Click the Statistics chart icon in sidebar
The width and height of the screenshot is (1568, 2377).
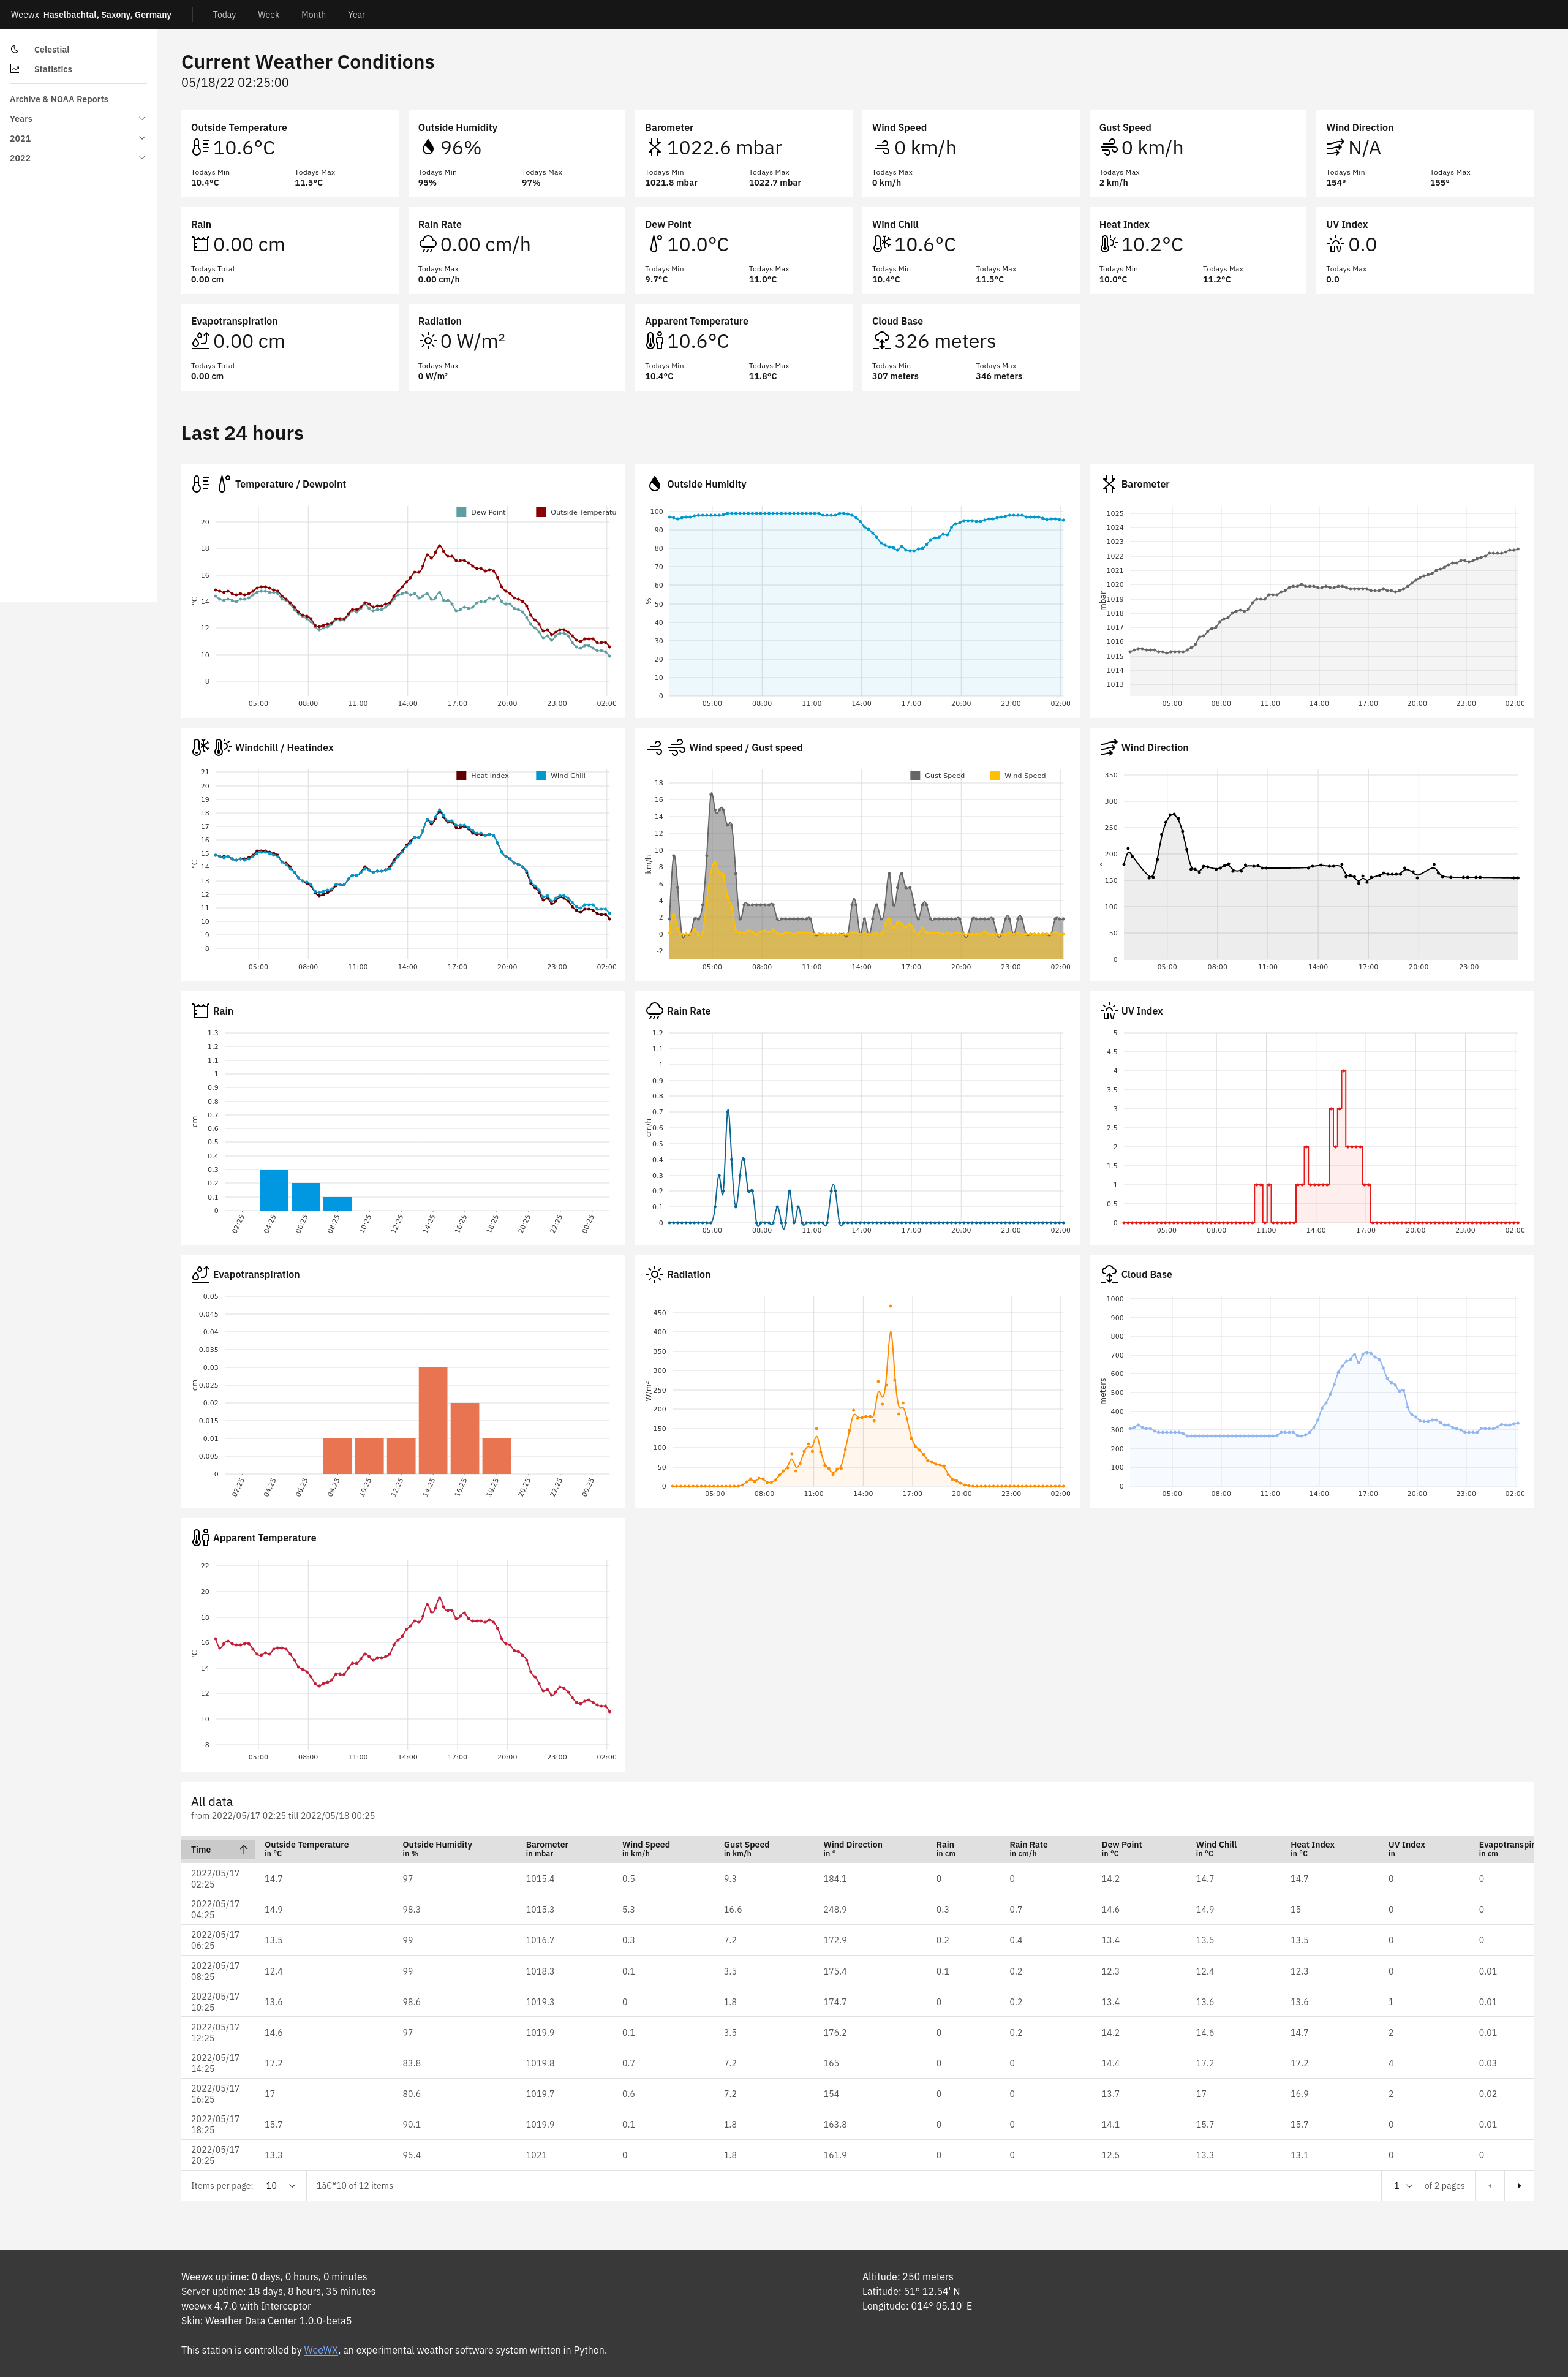pos(15,69)
